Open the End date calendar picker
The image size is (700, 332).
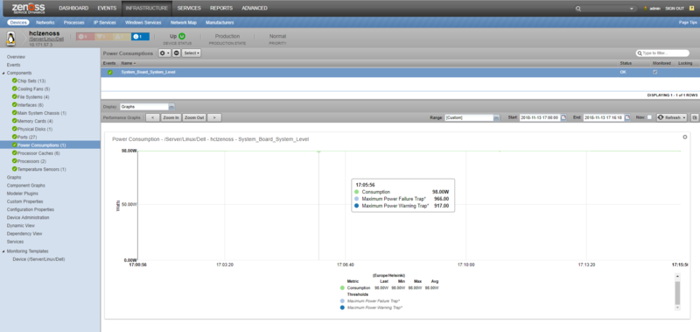[627, 117]
